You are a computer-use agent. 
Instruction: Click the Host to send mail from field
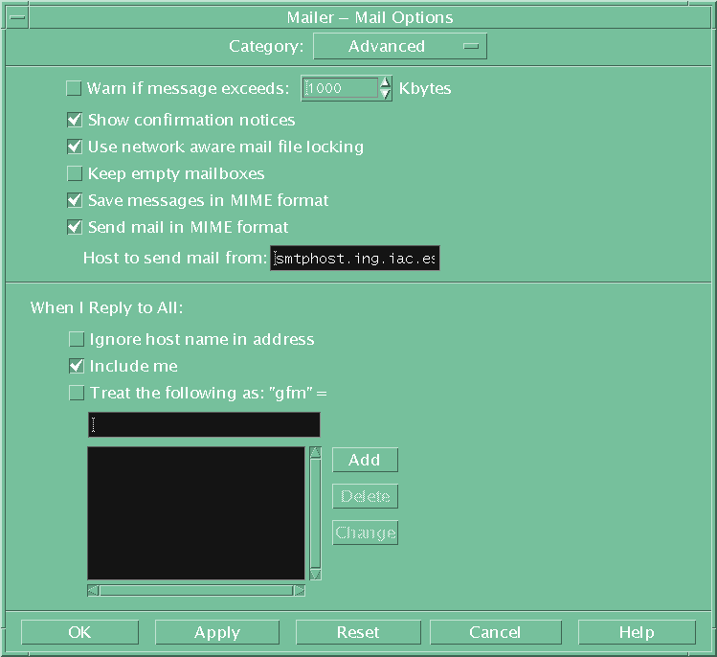coord(354,259)
